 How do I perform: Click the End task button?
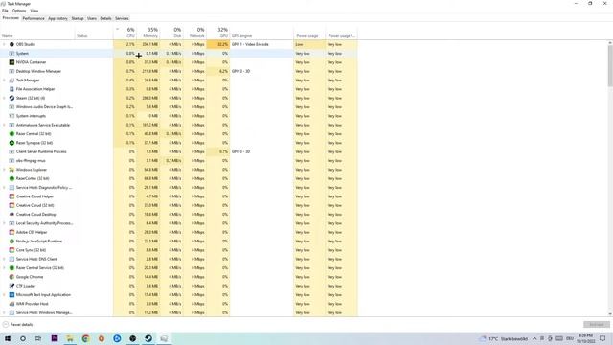[x=596, y=325]
